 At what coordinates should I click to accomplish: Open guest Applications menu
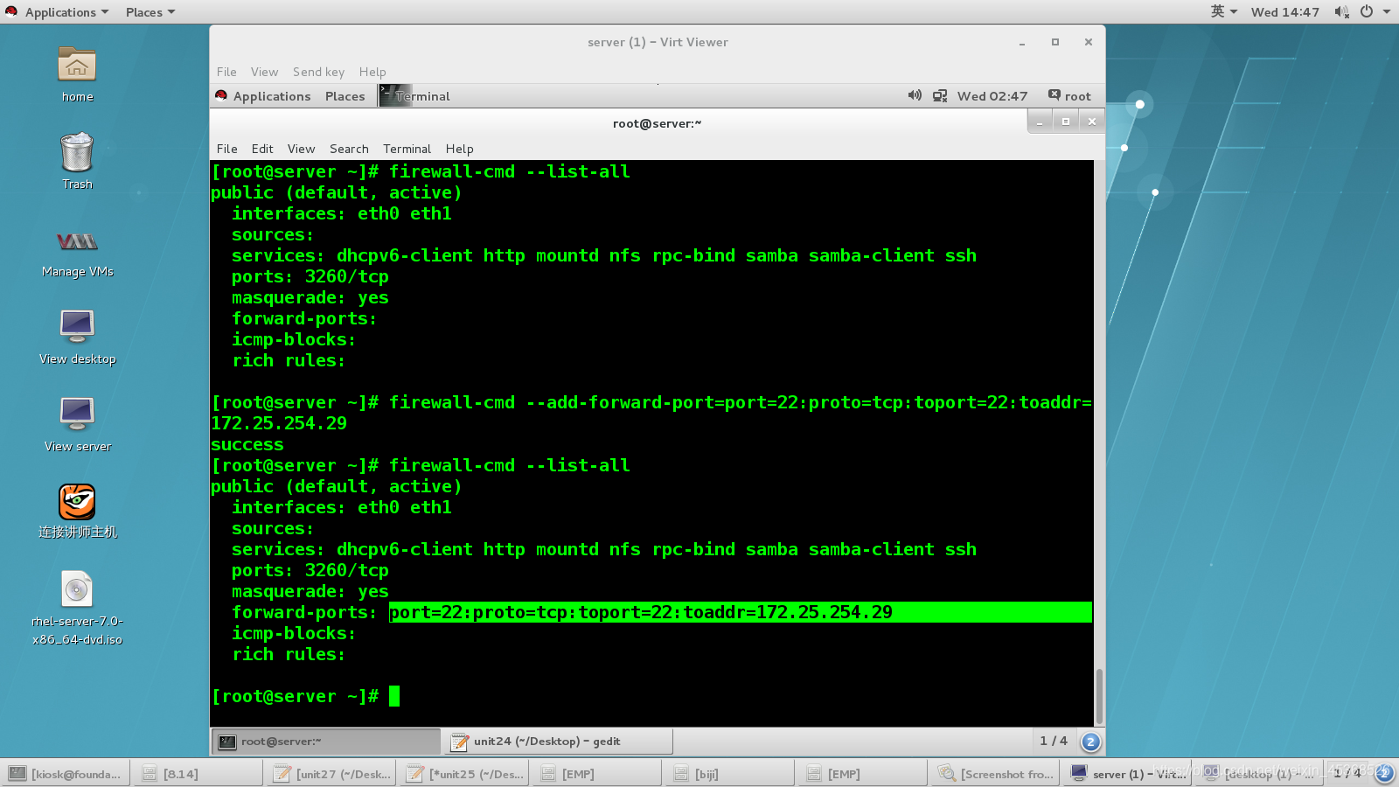pyautogui.click(x=262, y=95)
